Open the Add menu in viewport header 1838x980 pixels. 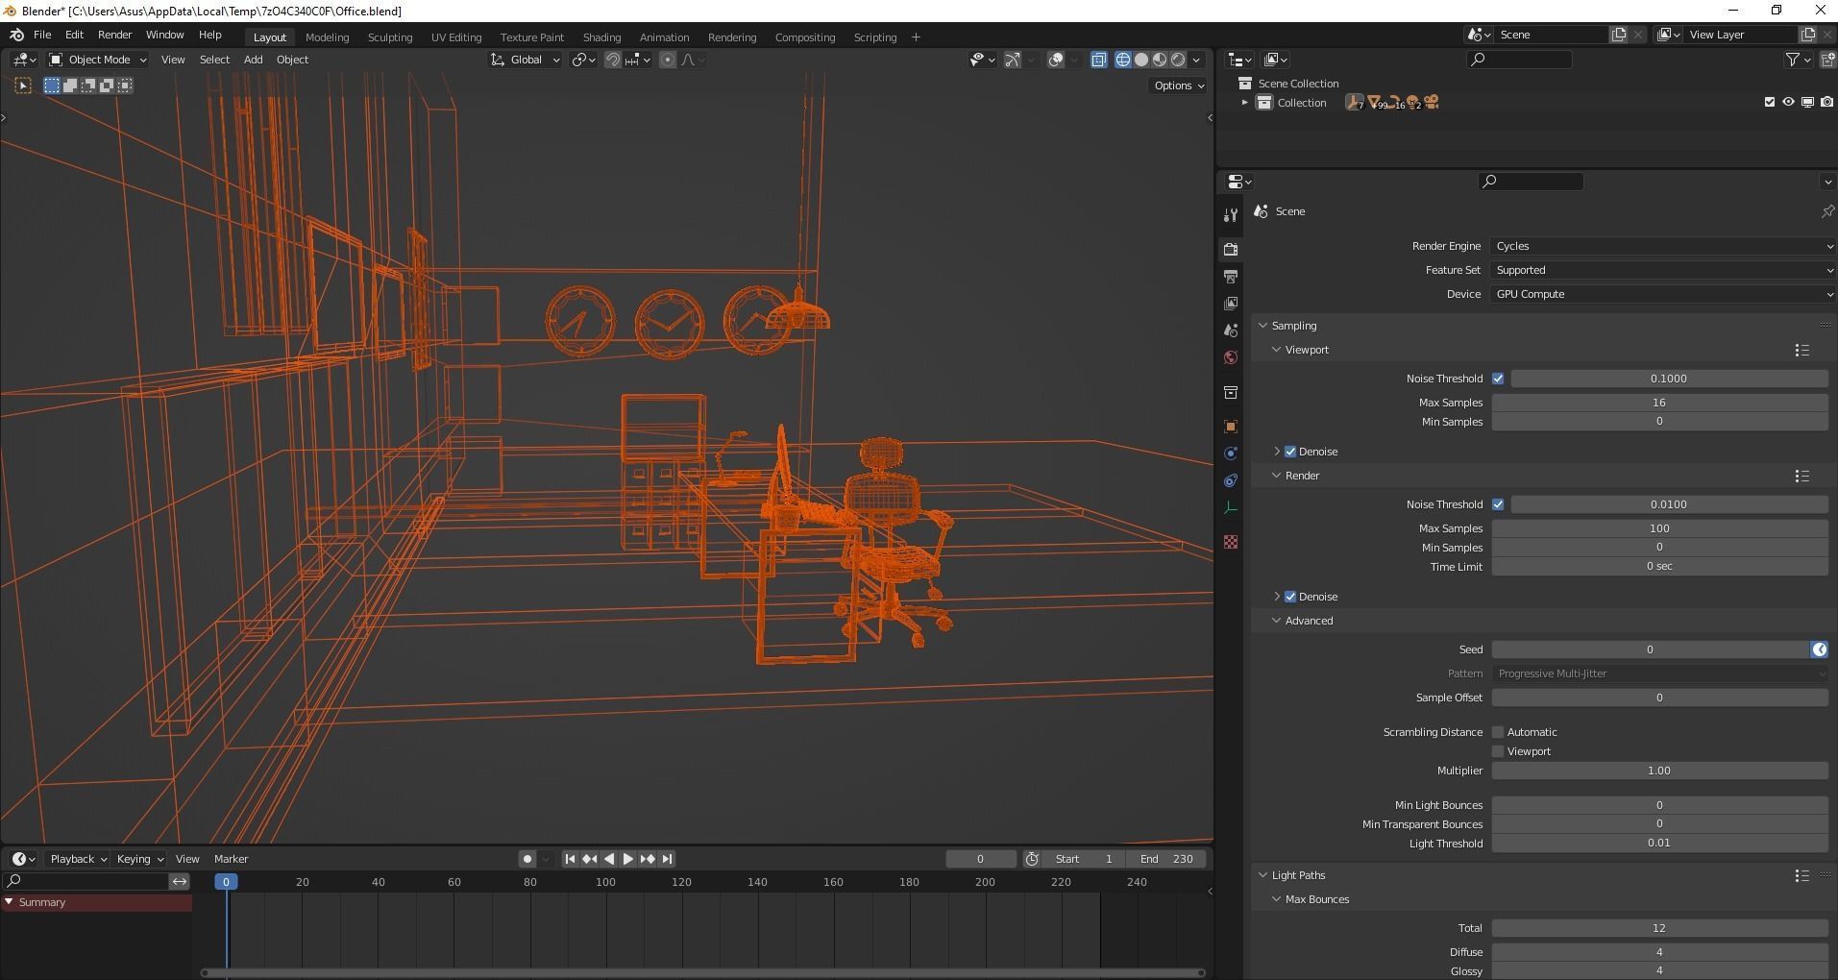[x=253, y=60]
